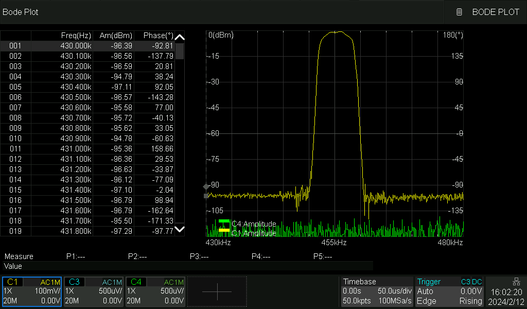
Task: Click the down chevron below the table scrollbar
Action: [x=180, y=229]
